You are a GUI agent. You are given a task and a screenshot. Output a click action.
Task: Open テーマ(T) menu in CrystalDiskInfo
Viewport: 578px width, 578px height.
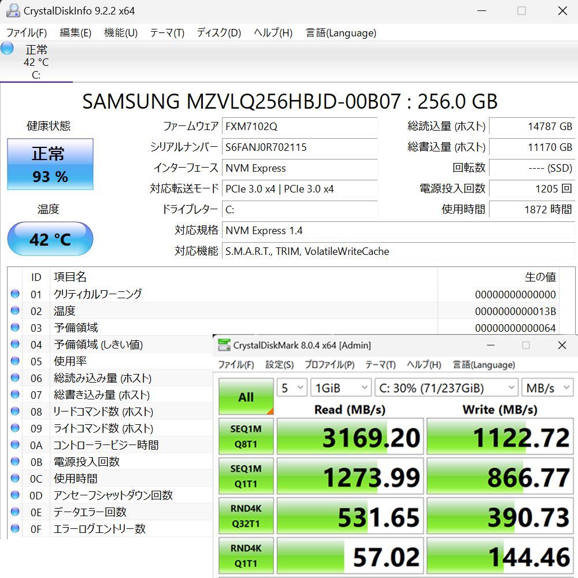point(167,33)
